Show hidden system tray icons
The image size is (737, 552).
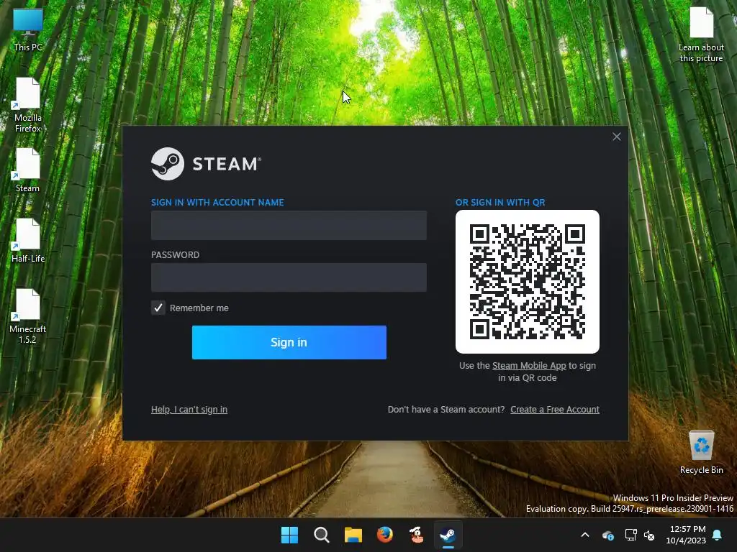click(x=585, y=535)
